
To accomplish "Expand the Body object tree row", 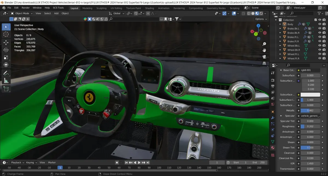I will (x=280, y=24).
